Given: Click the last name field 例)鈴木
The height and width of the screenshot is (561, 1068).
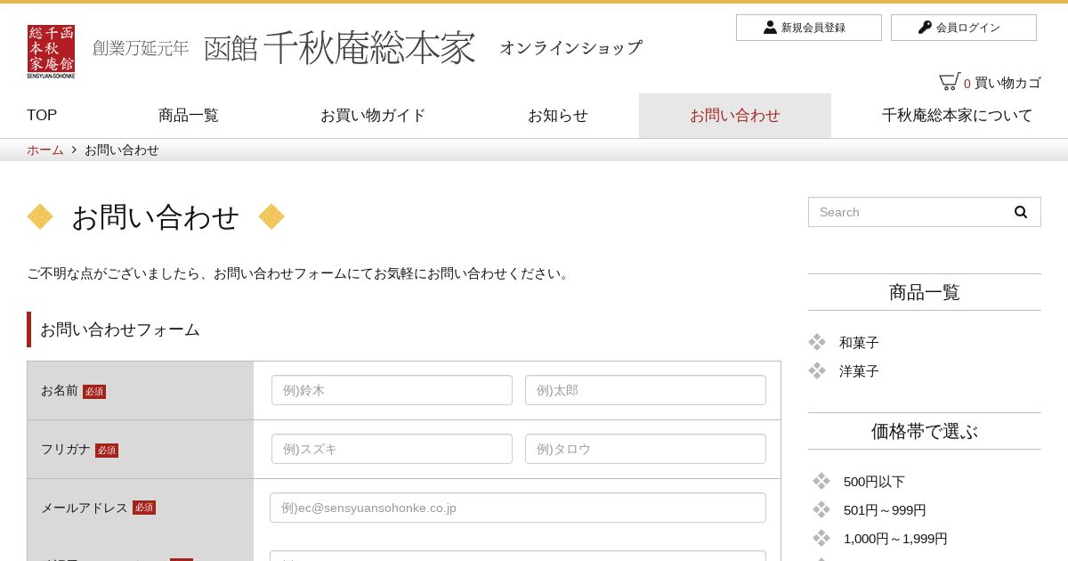Looking at the screenshot, I should click(392, 390).
